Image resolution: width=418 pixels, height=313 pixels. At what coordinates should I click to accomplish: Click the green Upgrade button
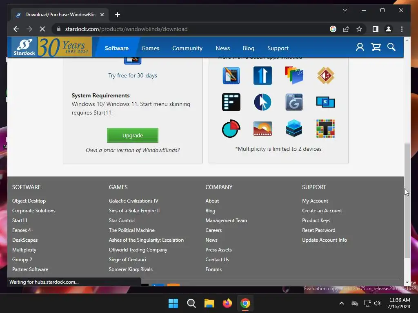click(x=133, y=135)
